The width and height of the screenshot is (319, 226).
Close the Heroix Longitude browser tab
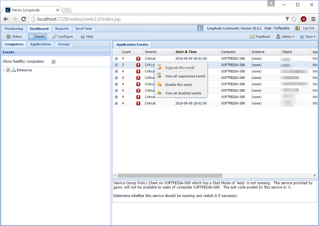58,10
